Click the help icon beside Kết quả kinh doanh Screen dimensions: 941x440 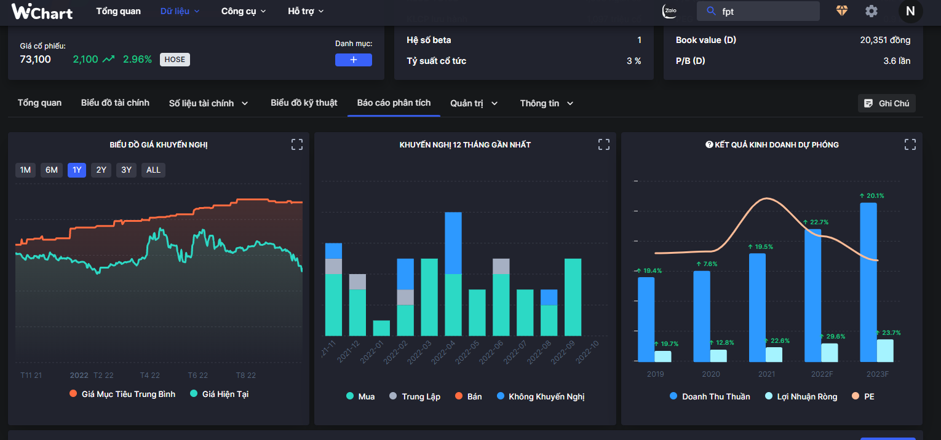(709, 145)
